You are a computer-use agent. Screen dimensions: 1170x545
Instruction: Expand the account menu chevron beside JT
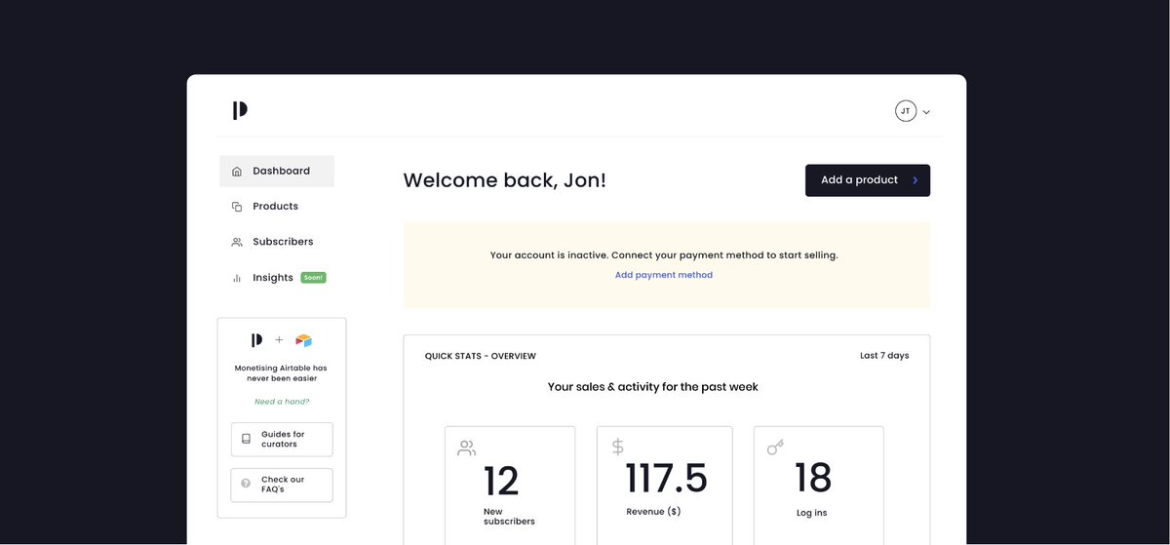click(926, 112)
